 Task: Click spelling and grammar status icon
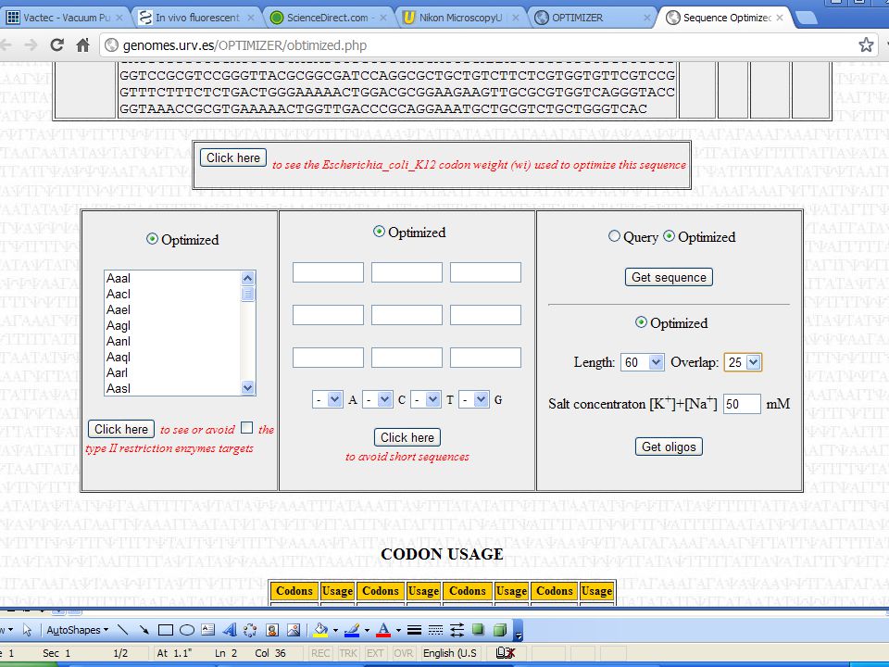[x=506, y=653]
